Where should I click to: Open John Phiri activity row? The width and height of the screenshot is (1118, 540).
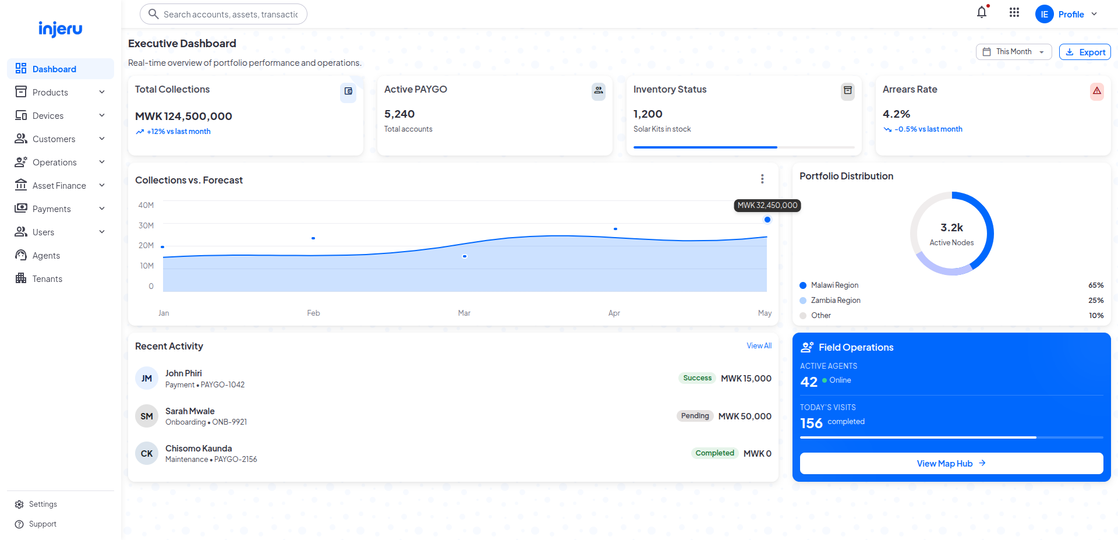[453, 379]
